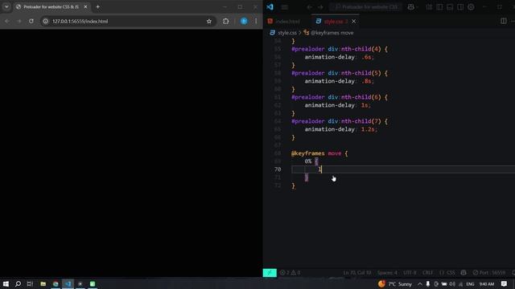The height and width of the screenshot is (289, 515).
Task: Open the editor More Actions ellipsis
Action: click(513, 22)
